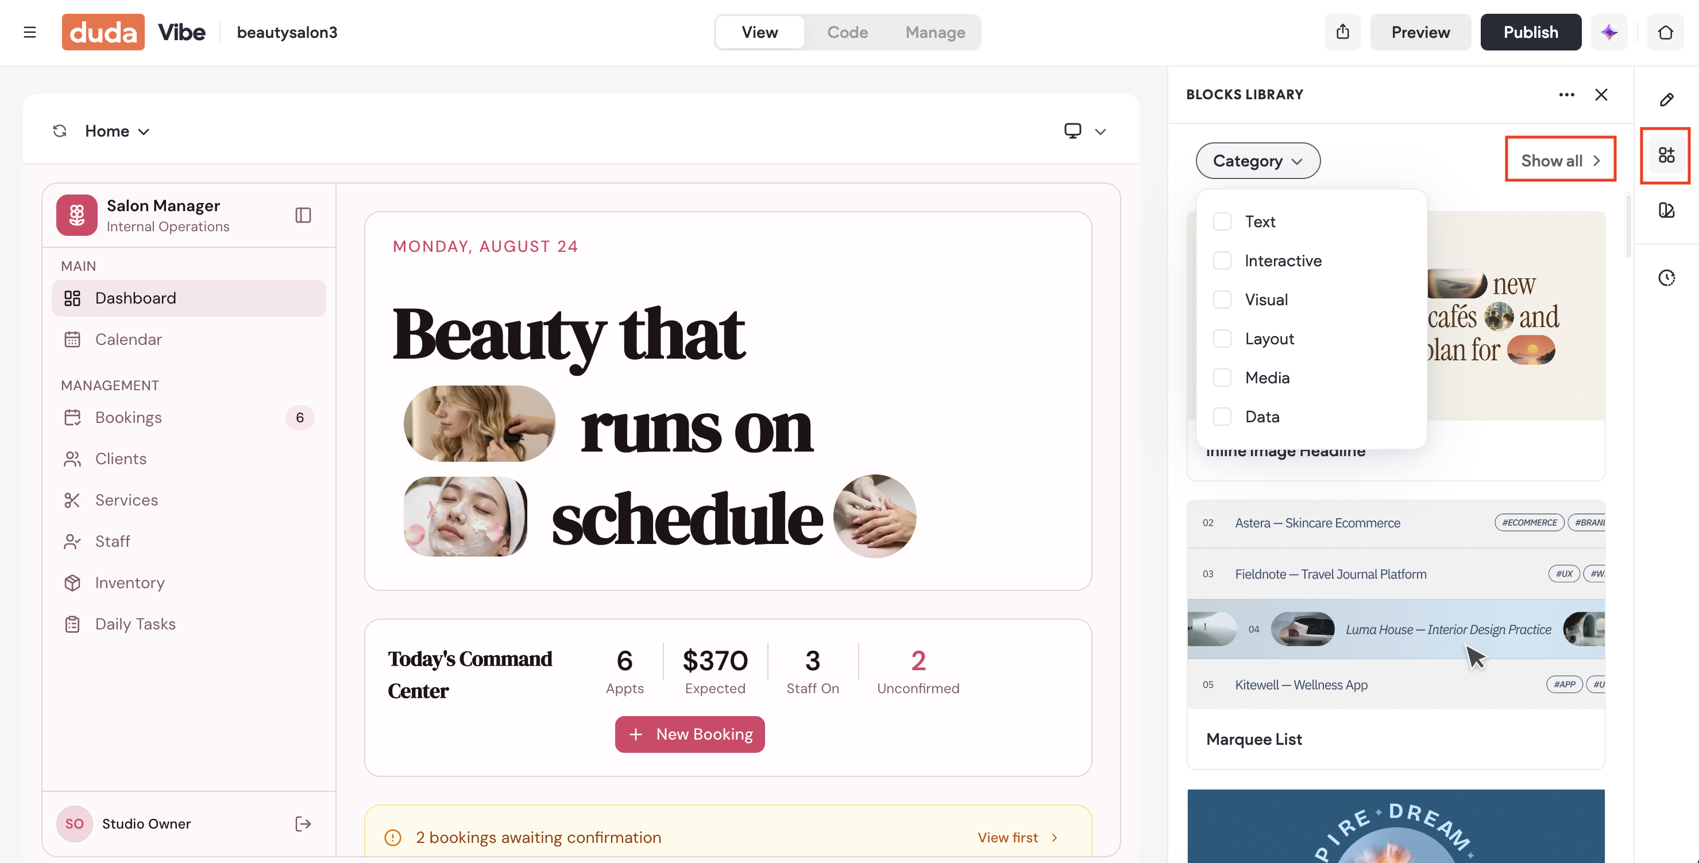The height and width of the screenshot is (863, 1699).
Task: Open the theme design icon
Action: tap(1666, 211)
